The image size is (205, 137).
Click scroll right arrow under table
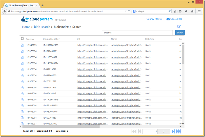[180, 126]
